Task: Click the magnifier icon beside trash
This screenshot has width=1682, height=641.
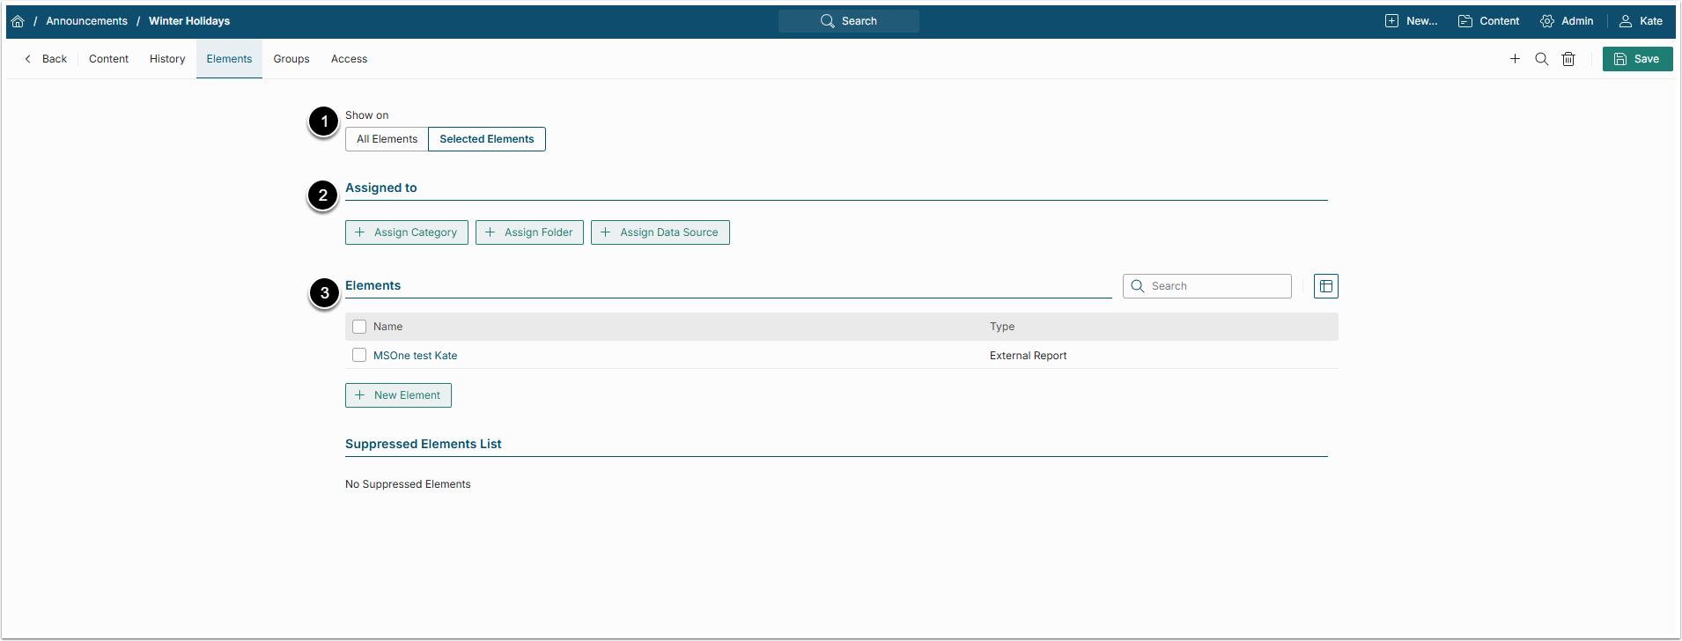Action: click(1541, 59)
